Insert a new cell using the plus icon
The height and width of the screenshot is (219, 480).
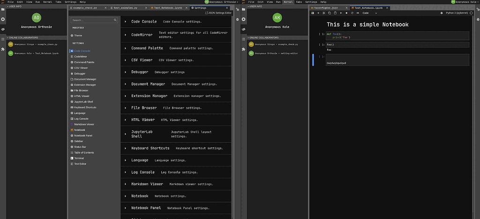coord(319,13)
